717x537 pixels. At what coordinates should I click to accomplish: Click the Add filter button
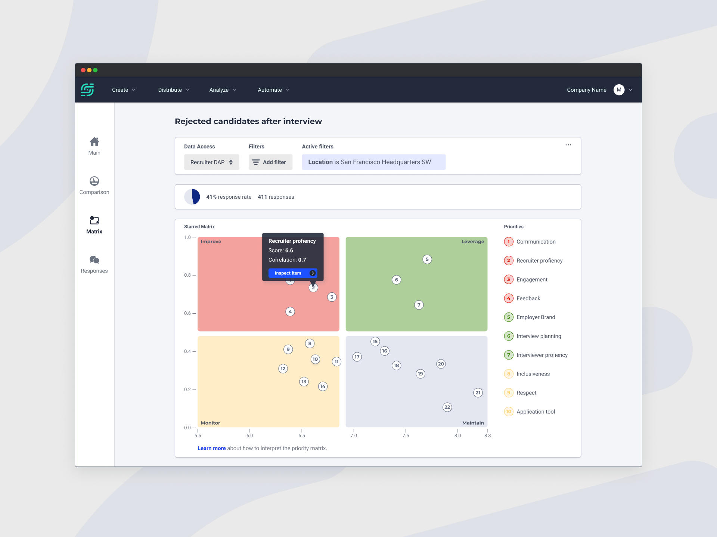pyautogui.click(x=270, y=162)
